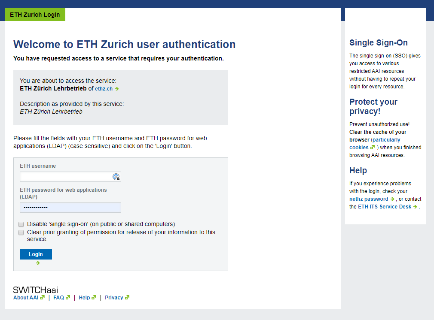This screenshot has height=320, width=434.
Task: Click the external link icon beside footer Help
Action: tap(94, 297)
